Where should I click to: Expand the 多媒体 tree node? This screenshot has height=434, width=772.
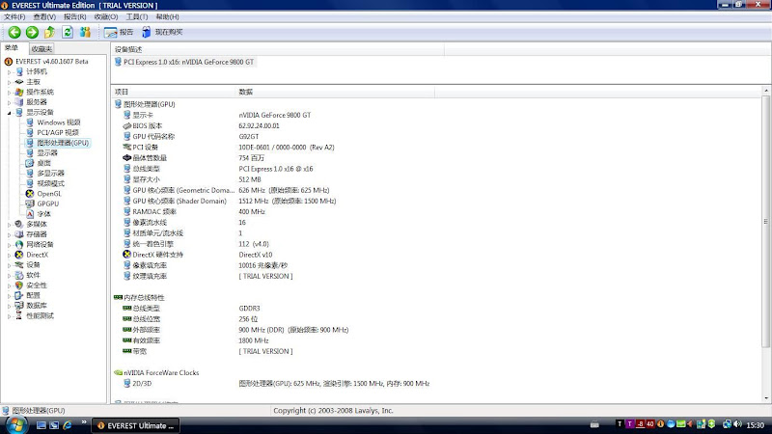pos(9,225)
